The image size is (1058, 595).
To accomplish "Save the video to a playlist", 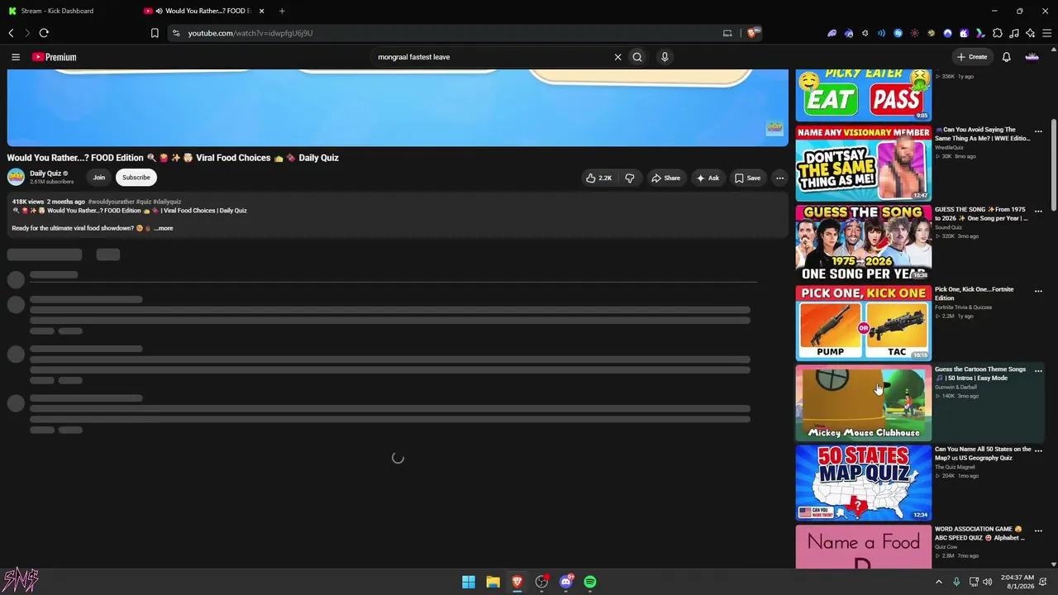I will (x=747, y=178).
